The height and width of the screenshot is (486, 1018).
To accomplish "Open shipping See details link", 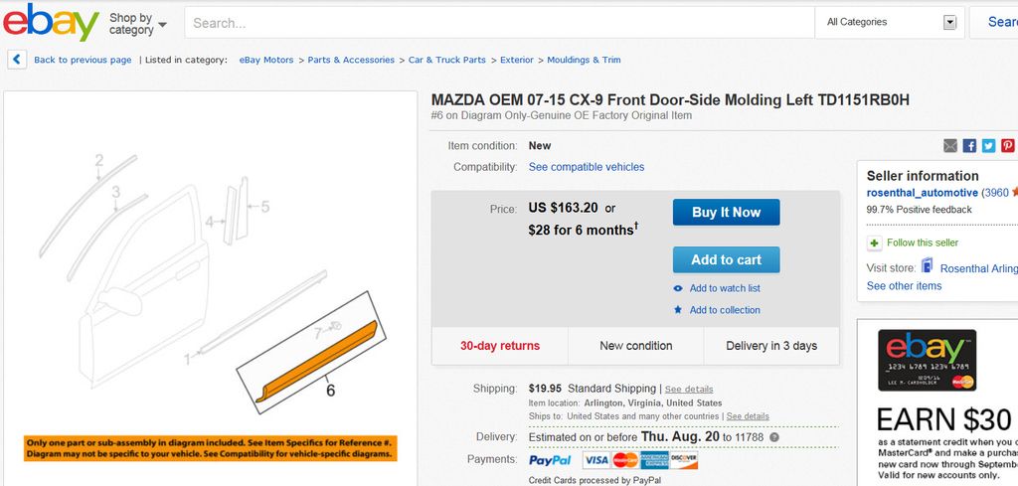I will [x=689, y=390].
